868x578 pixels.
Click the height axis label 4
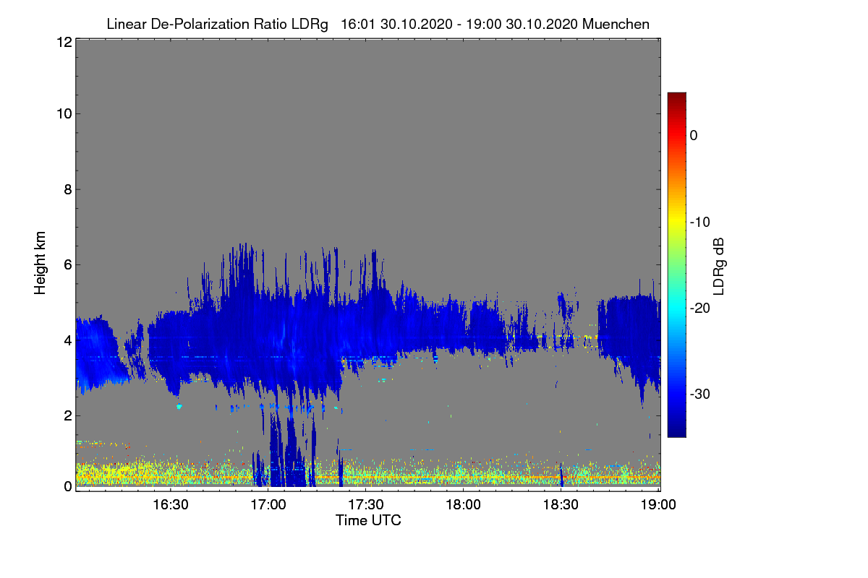click(x=67, y=340)
